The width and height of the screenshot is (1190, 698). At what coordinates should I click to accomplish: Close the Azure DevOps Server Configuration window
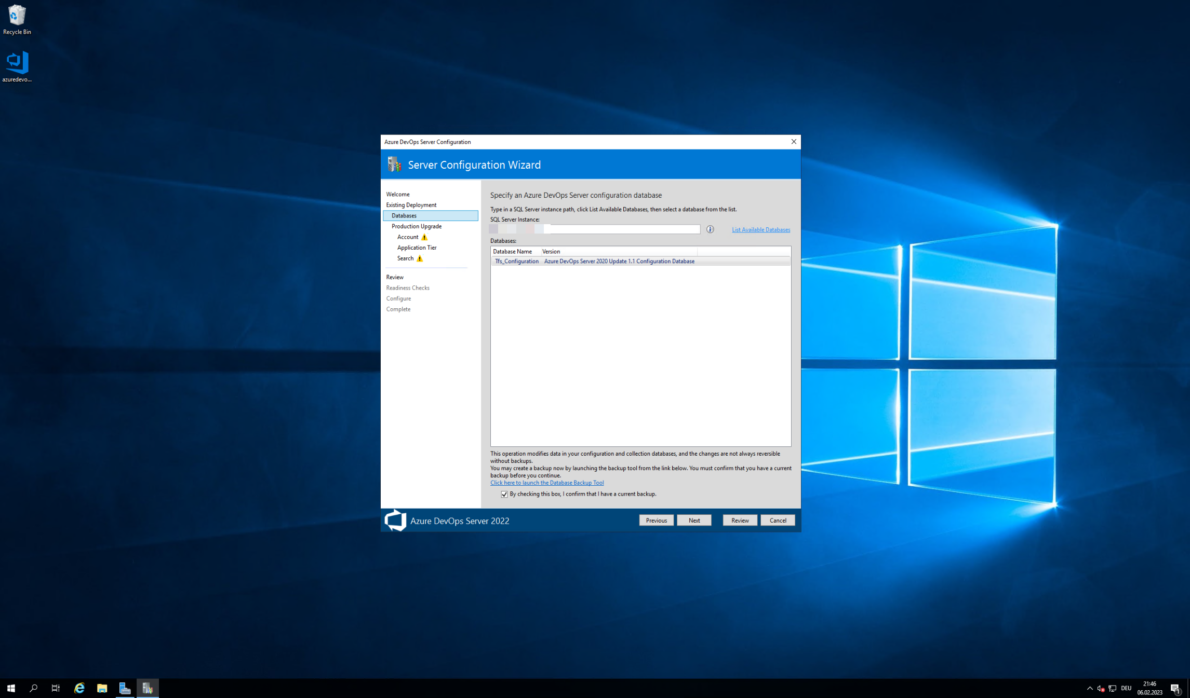[794, 142]
